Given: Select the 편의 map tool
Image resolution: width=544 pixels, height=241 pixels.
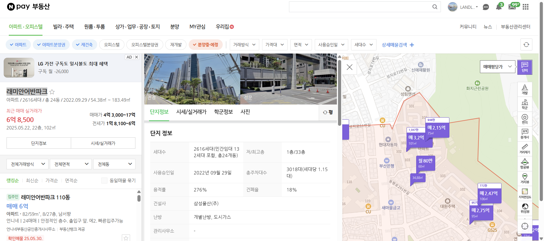Looking at the screenshot, I should (525, 119).
